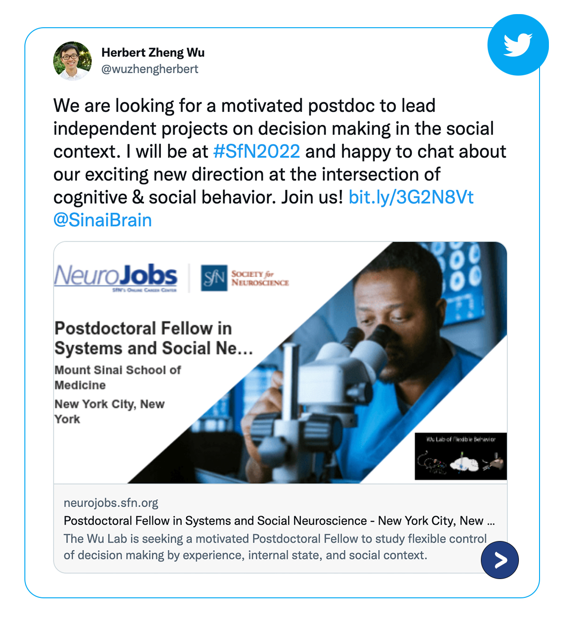Click the blue next arrow button
The width and height of the screenshot is (563, 626).
[x=500, y=560]
